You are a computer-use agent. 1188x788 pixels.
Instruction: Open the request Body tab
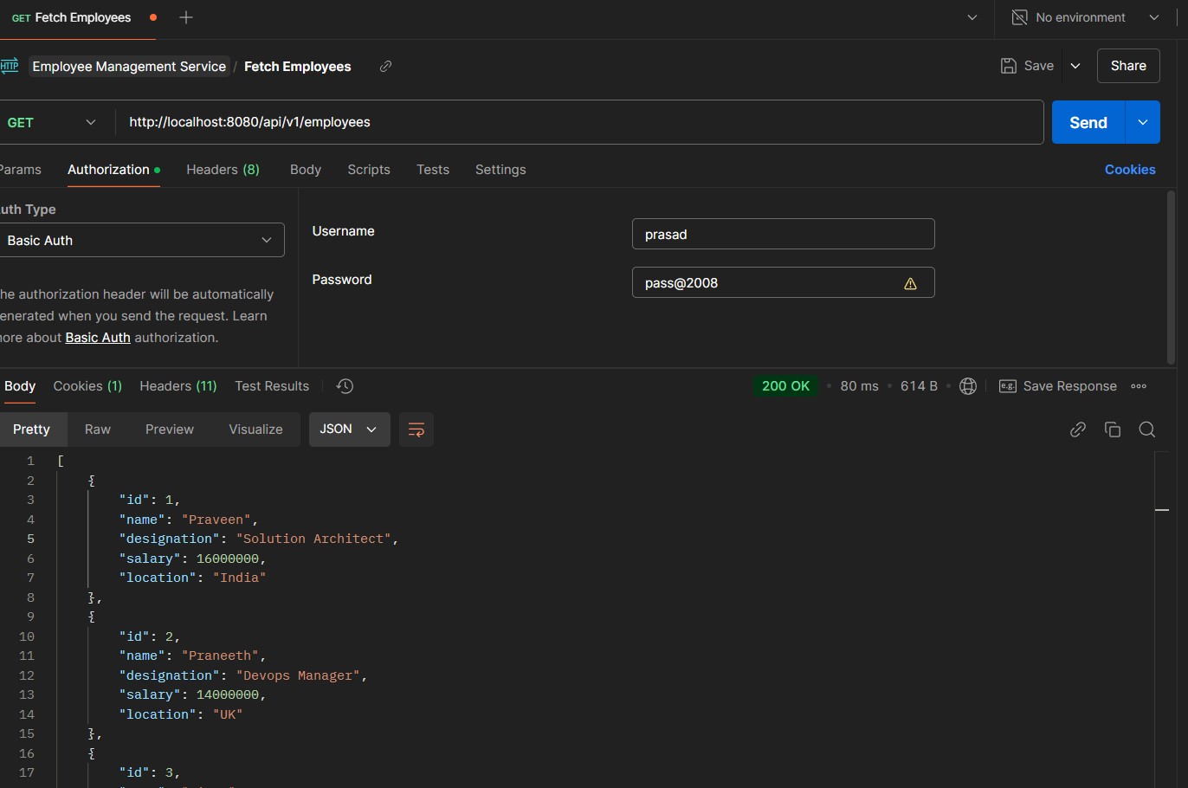pos(306,170)
